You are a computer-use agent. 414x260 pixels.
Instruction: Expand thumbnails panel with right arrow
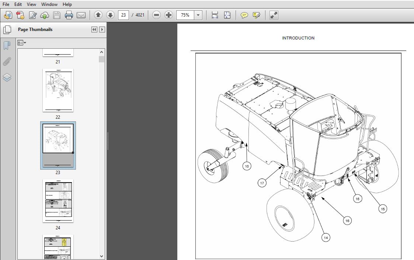102,30
